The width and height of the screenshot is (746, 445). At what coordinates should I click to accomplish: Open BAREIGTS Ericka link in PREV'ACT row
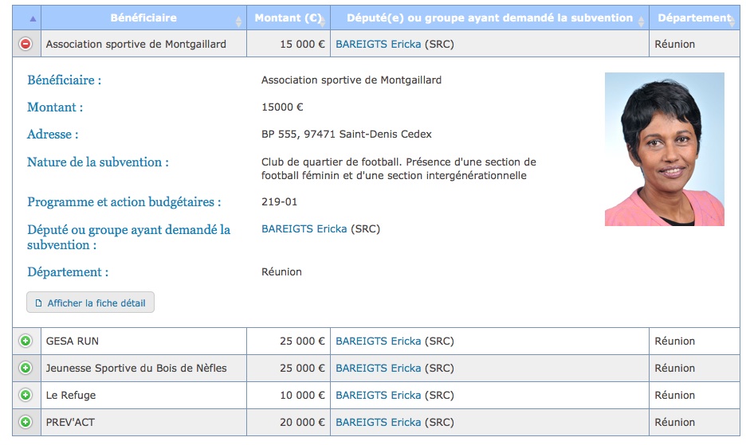click(x=379, y=423)
